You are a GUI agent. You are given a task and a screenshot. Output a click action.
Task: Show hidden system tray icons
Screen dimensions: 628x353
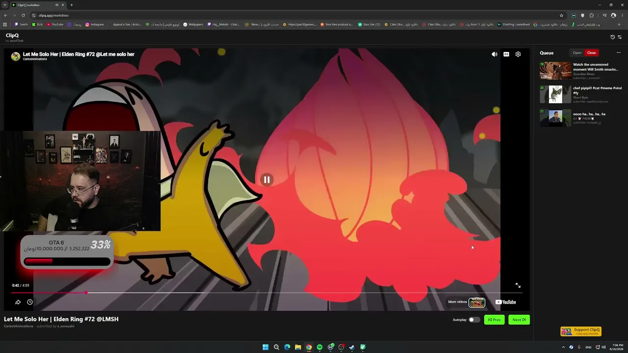[563, 347]
